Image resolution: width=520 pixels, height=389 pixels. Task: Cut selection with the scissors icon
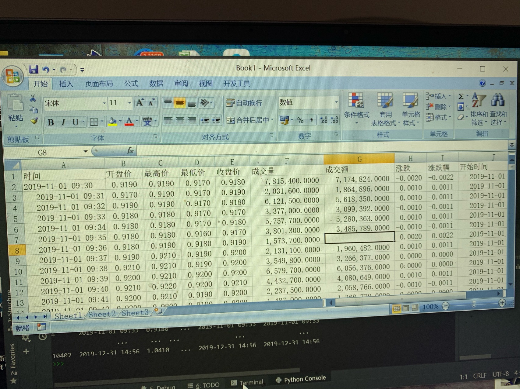(x=33, y=98)
